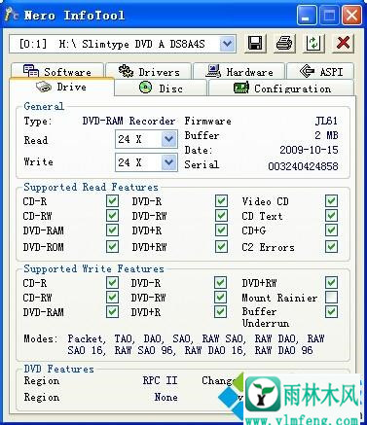Screen dimensions: 367x425
Task: Minimize the Nero InfoTool window
Action: pyautogui.click(x=306, y=15)
